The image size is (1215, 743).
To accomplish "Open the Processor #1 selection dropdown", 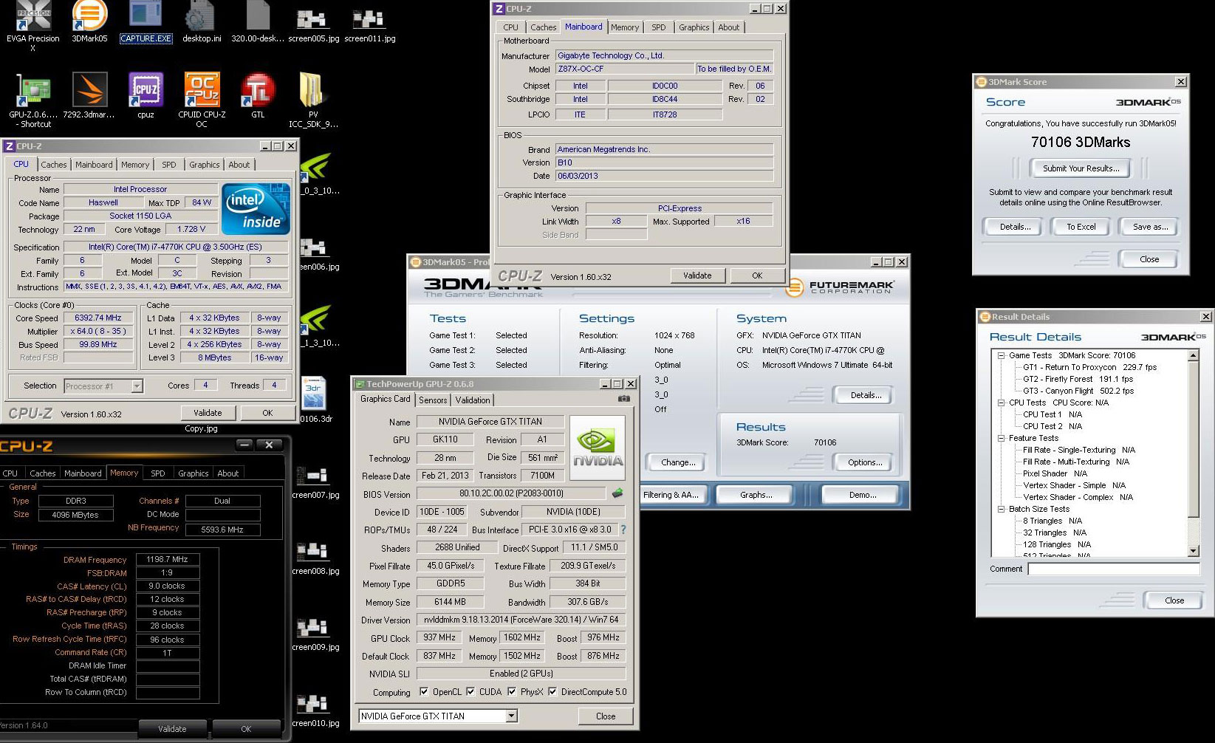I will (137, 386).
